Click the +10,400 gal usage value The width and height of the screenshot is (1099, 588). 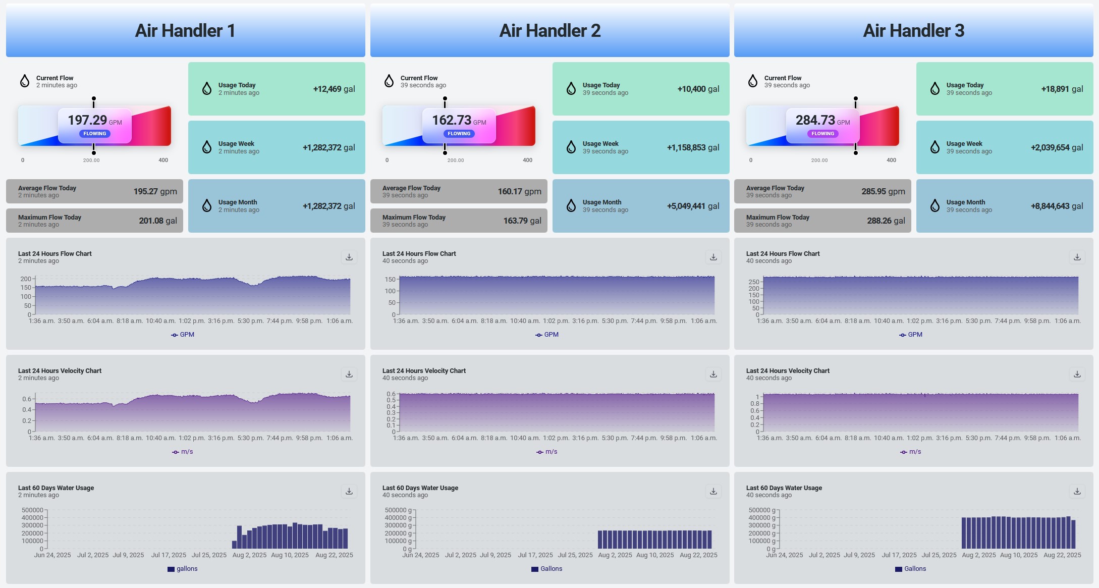point(698,89)
